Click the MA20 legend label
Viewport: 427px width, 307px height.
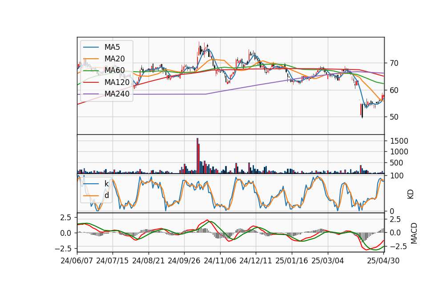pyautogui.click(x=114, y=59)
